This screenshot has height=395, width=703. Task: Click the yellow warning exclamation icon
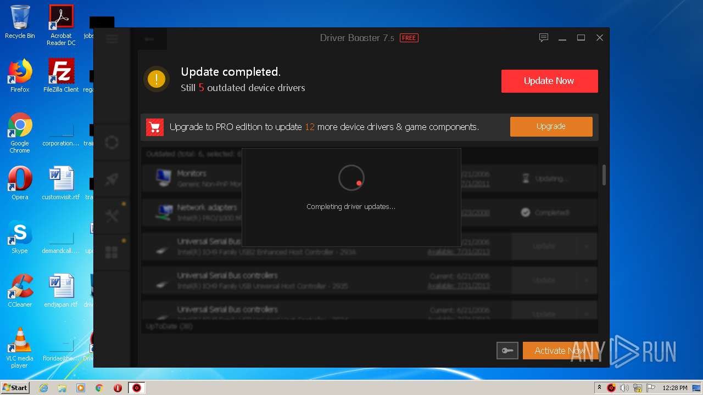[157, 79]
